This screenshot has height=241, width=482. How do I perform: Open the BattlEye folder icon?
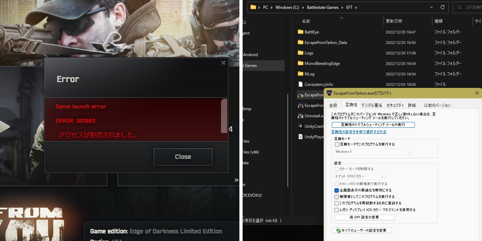point(300,32)
